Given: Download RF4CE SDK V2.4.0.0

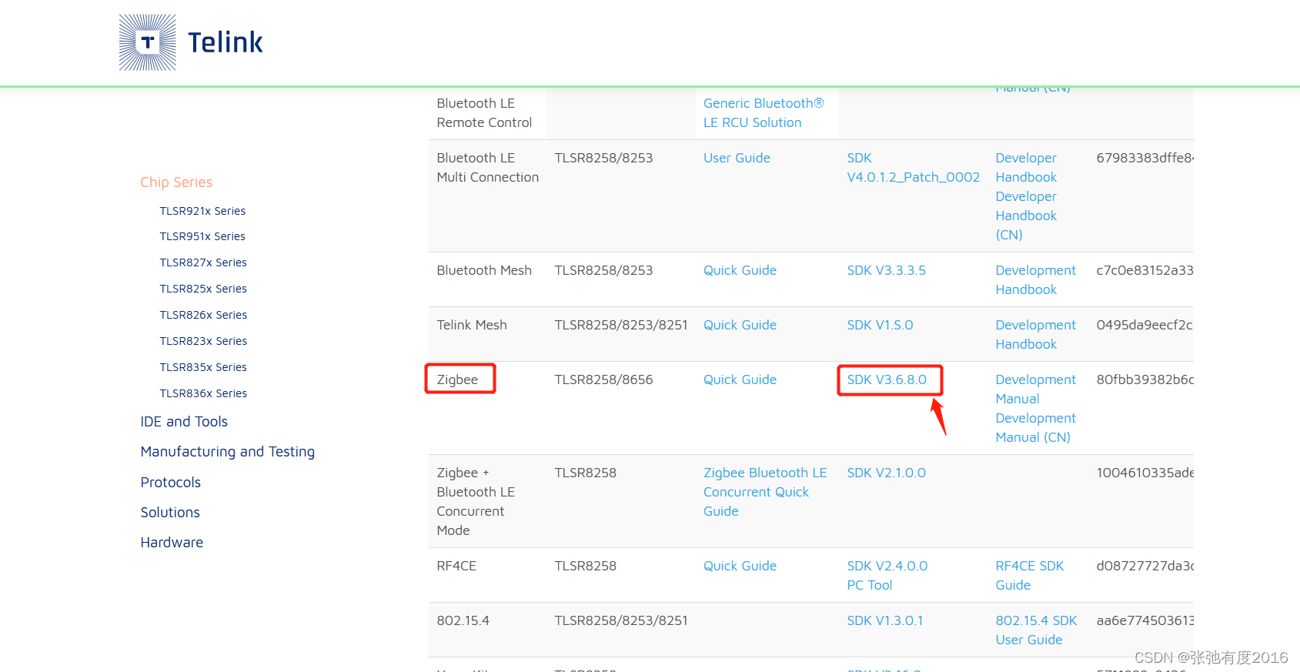Looking at the screenshot, I should pyautogui.click(x=887, y=566).
